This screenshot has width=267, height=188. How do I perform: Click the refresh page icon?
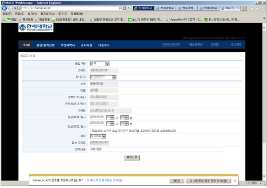pos(129,8)
